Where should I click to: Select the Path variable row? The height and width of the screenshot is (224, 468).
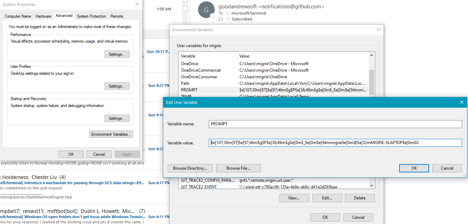point(274,83)
